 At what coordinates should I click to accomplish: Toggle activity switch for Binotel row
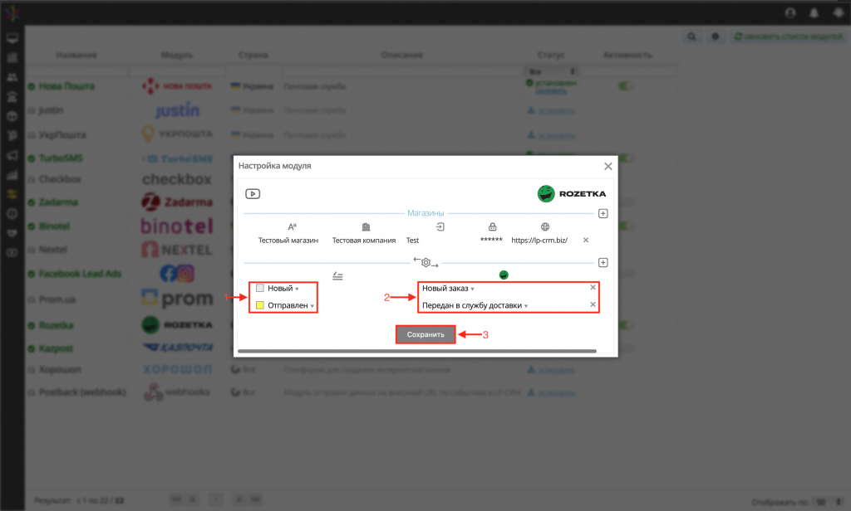click(x=626, y=226)
